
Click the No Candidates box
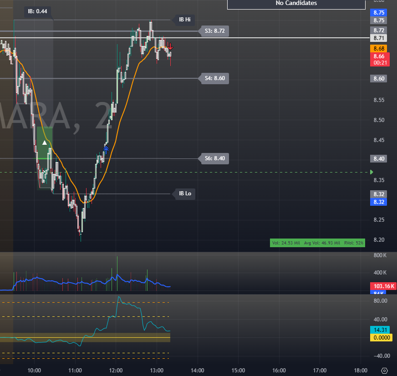point(296,4)
